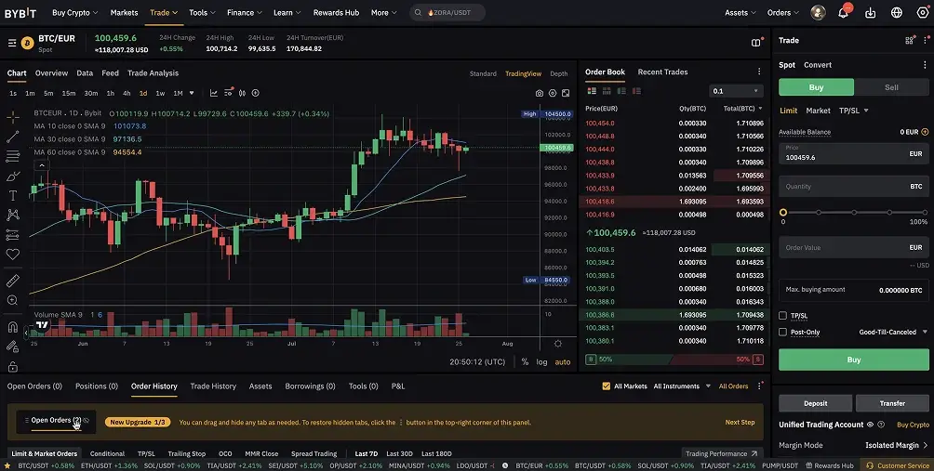934x471 pixels.
Task: Open trade panel layout grid icon
Action: tap(909, 41)
